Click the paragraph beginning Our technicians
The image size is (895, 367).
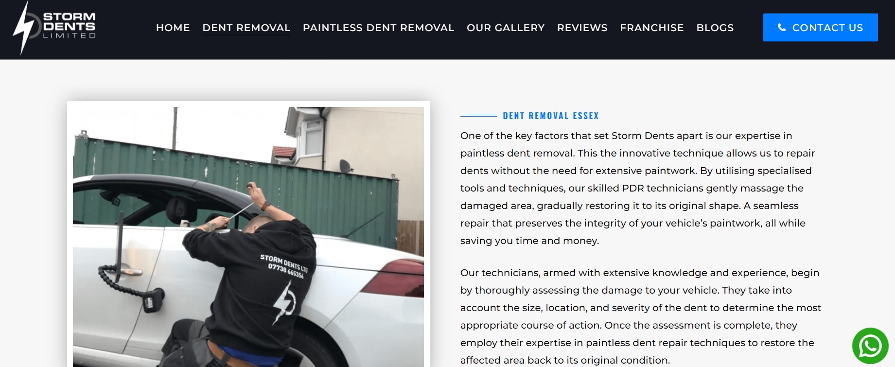(x=641, y=316)
